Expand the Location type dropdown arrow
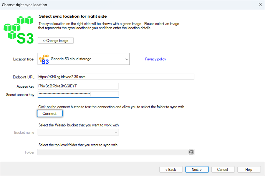The width and height of the screenshot is (265, 176). (x=127, y=59)
